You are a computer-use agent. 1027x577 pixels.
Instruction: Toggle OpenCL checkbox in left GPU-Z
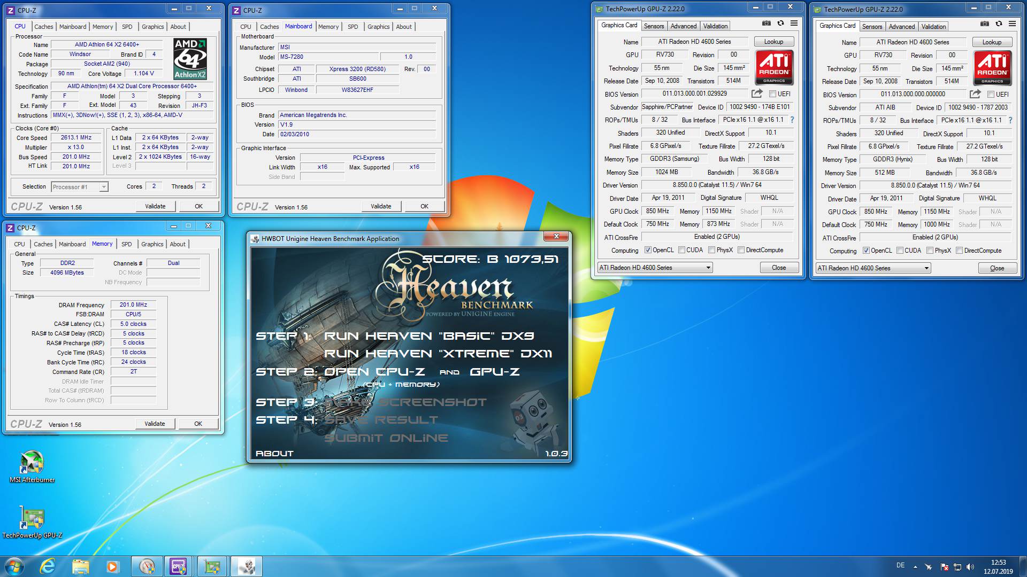coord(648,250)
